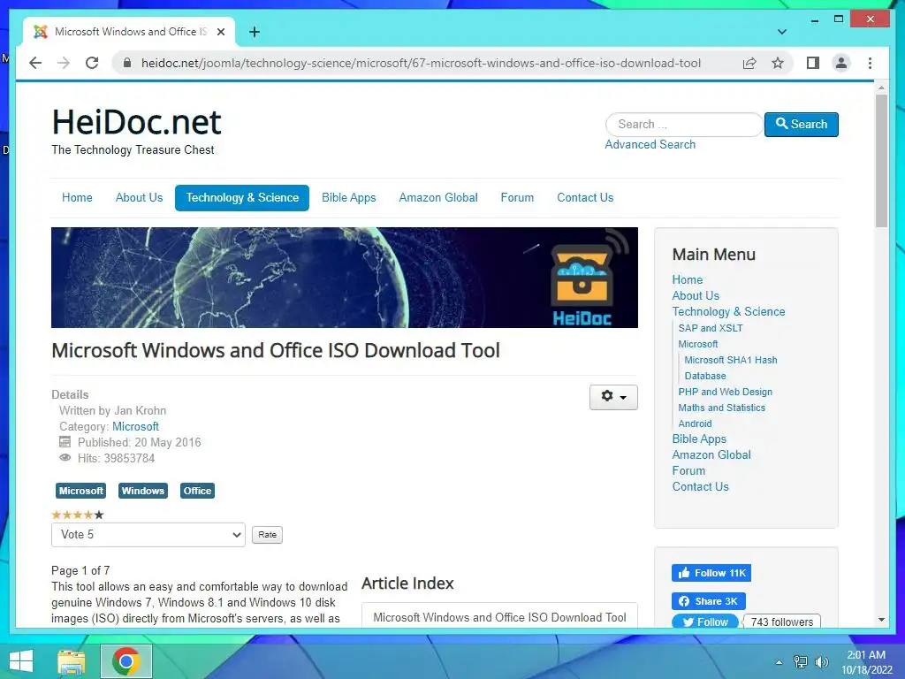
Task: Select the Technology & Science nav tab
Action: (x=242, y=197)
